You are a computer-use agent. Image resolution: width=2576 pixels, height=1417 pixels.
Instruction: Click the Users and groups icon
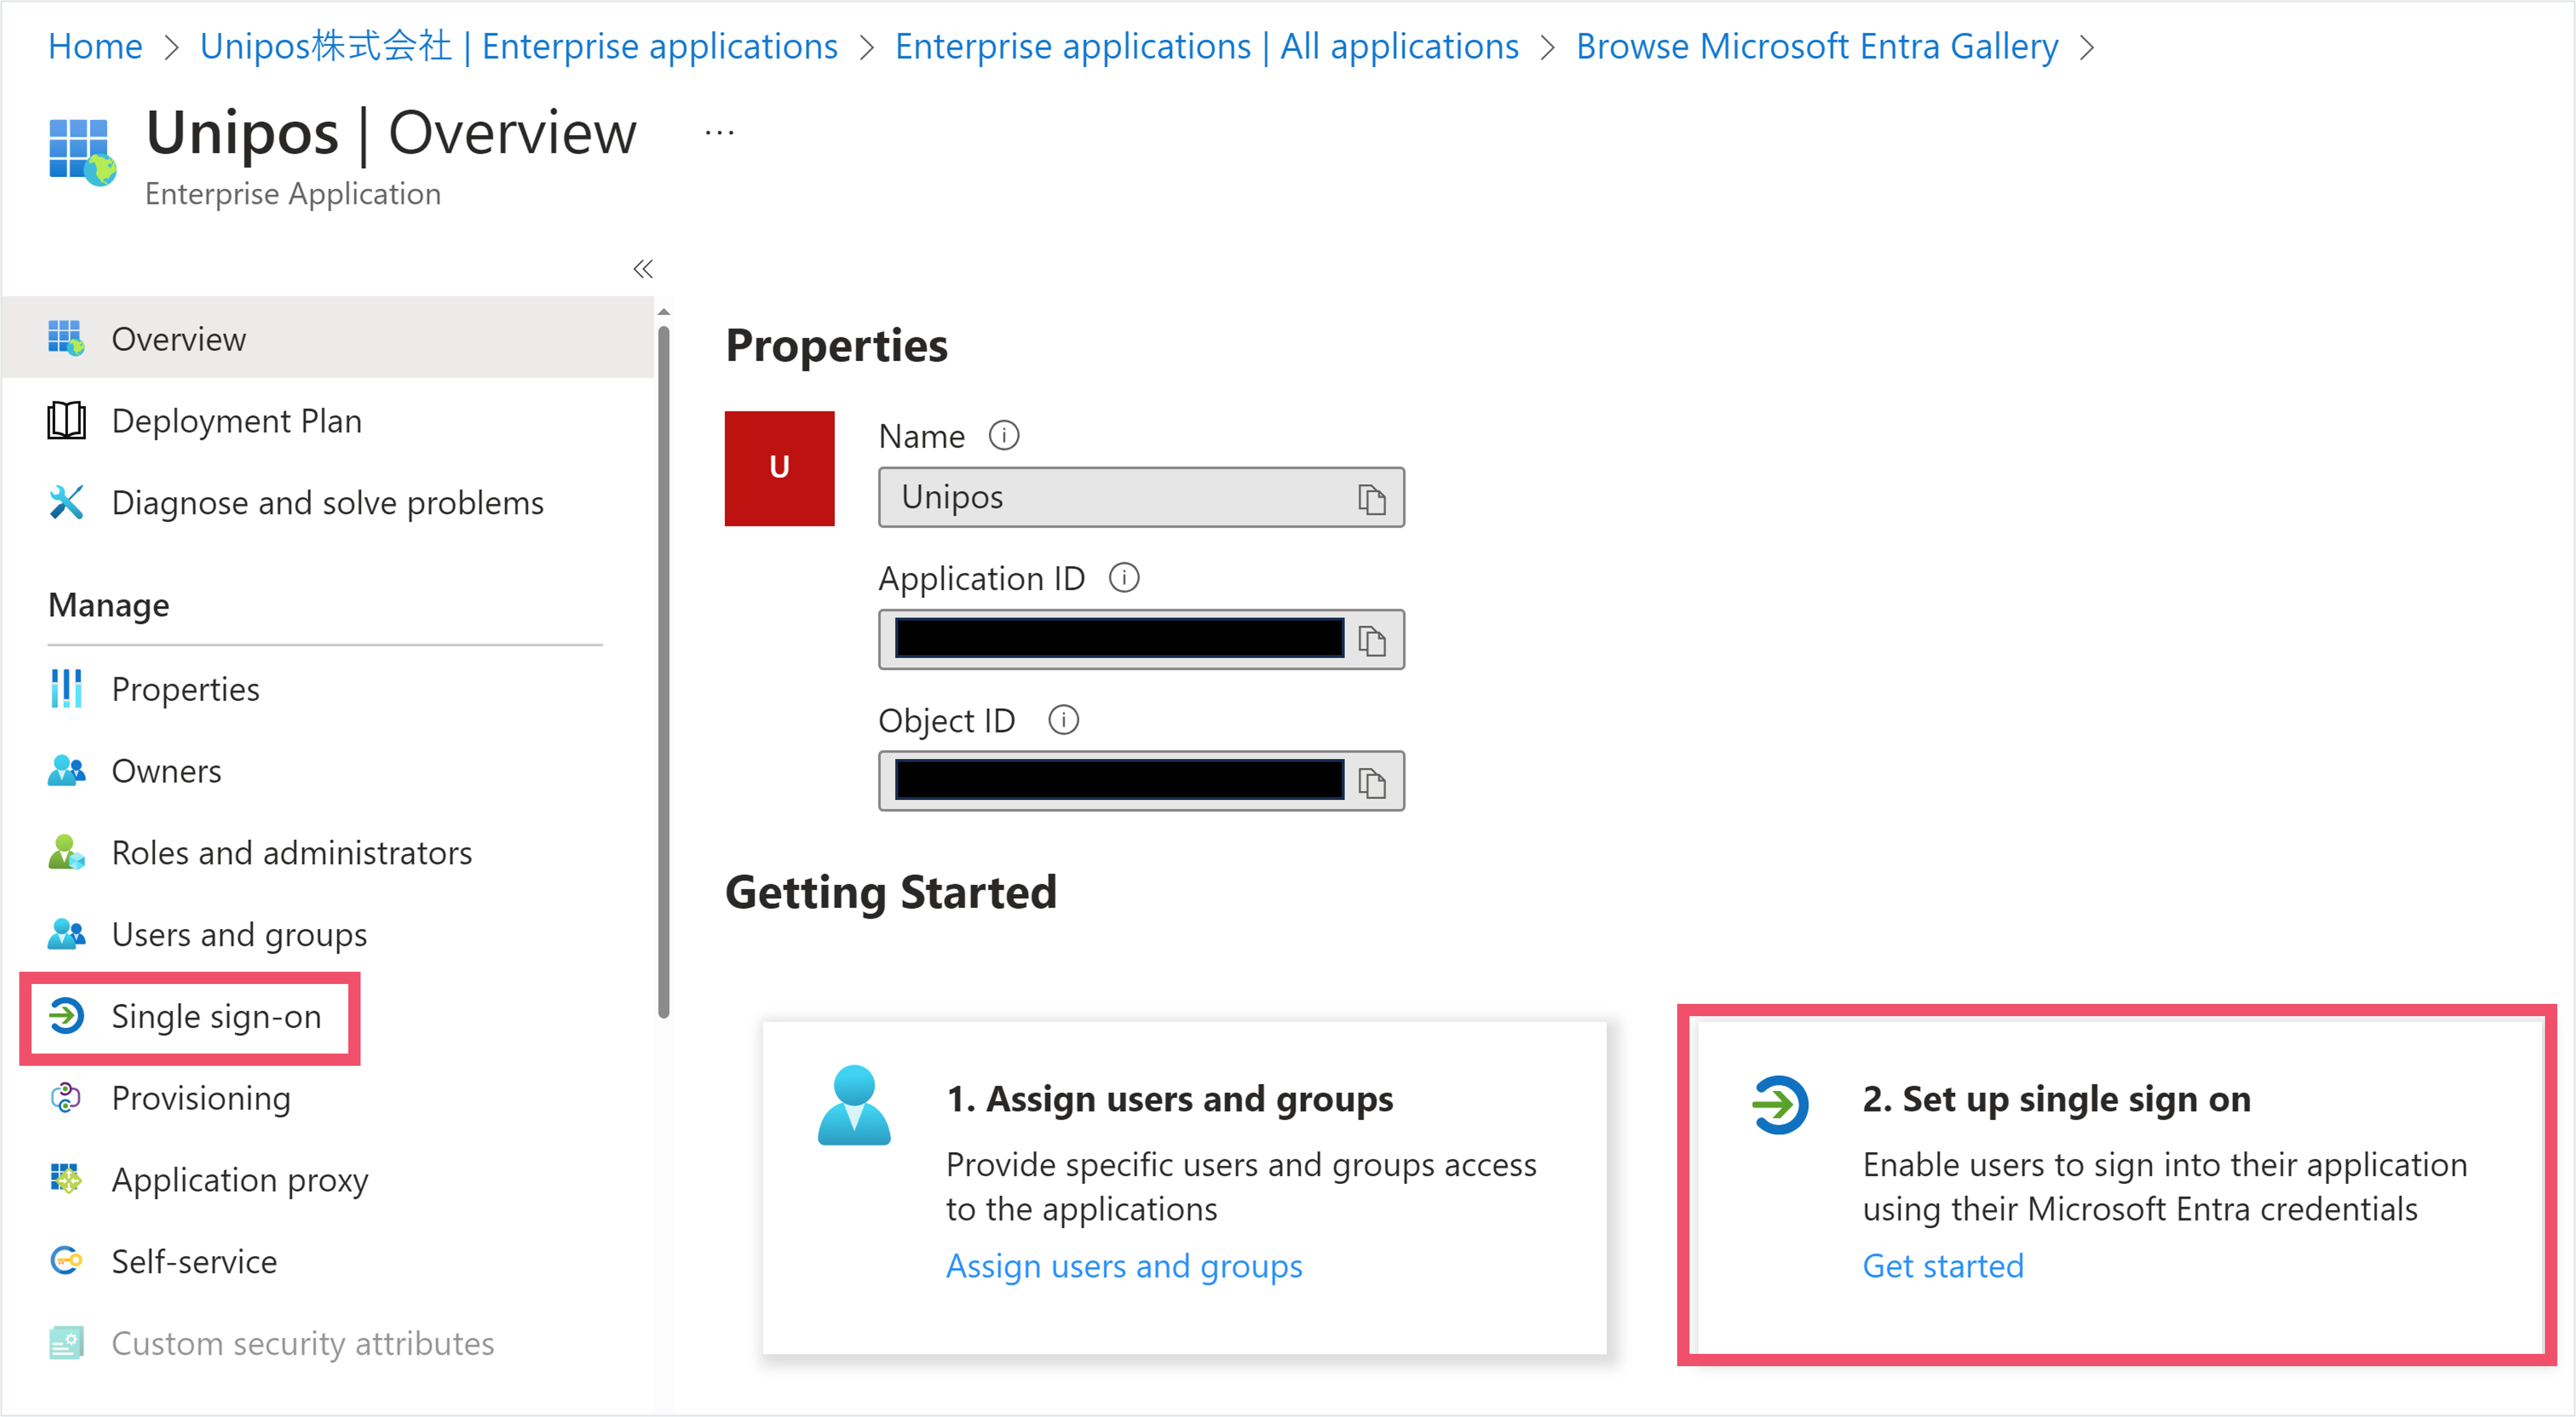pos(66,934)
